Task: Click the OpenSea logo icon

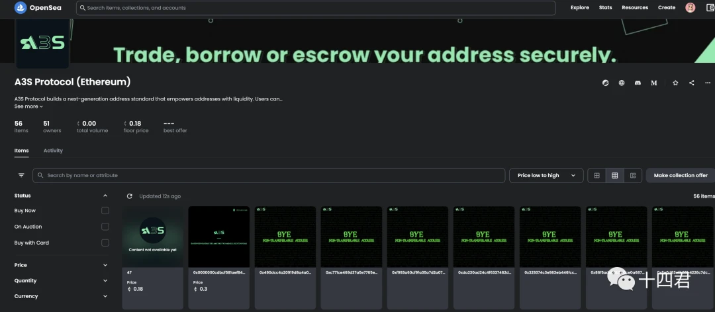Action: point(21,8)
